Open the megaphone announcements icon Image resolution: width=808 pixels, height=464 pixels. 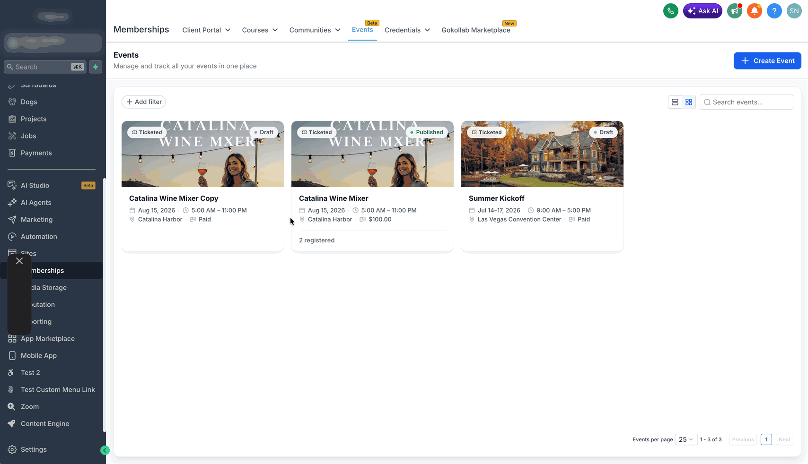tap(734, 11)
